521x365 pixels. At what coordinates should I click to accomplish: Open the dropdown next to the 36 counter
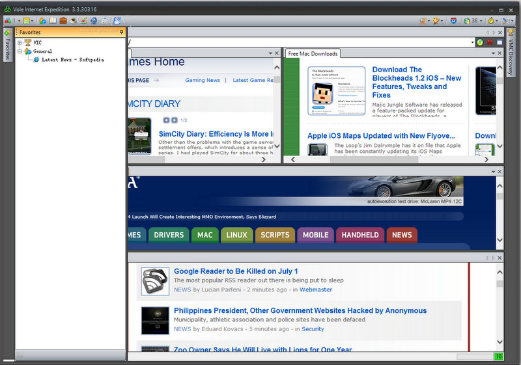pos(481,21)
